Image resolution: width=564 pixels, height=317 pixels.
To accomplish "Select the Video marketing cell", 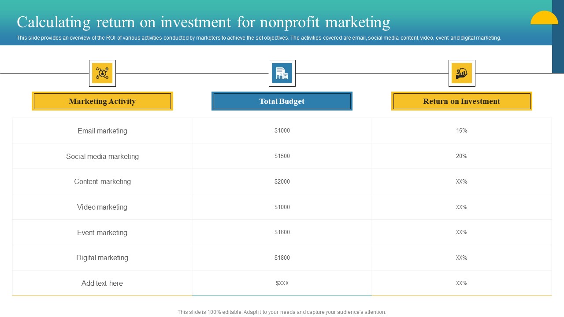I will [102, 207].
